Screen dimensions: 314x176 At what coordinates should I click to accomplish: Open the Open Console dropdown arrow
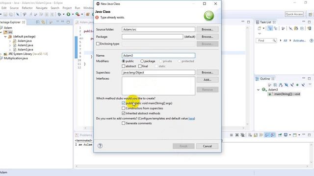tap(299, 135)
